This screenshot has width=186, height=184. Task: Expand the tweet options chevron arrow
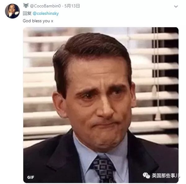point(176,6)
